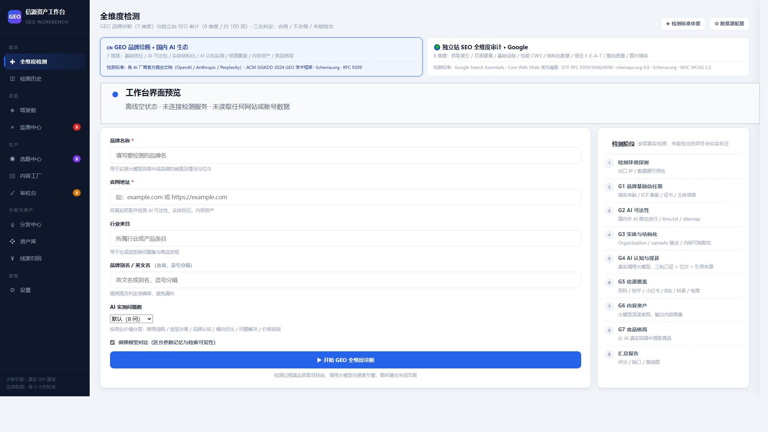Click the G2 AI 可达性 stage

click(673, 215)
